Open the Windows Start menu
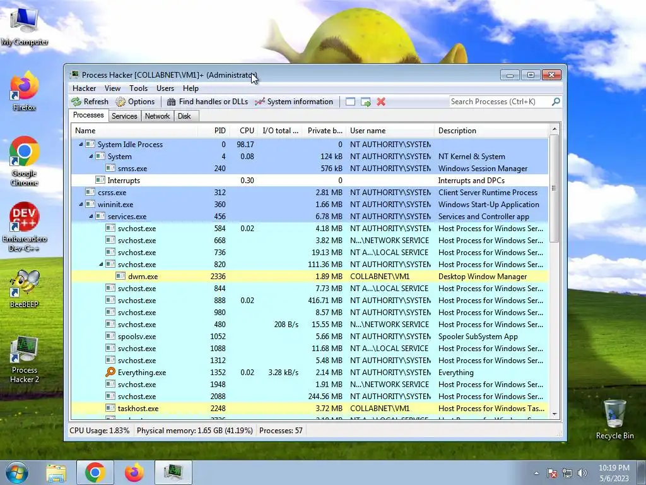646x485 pixels. pos(16,472)
